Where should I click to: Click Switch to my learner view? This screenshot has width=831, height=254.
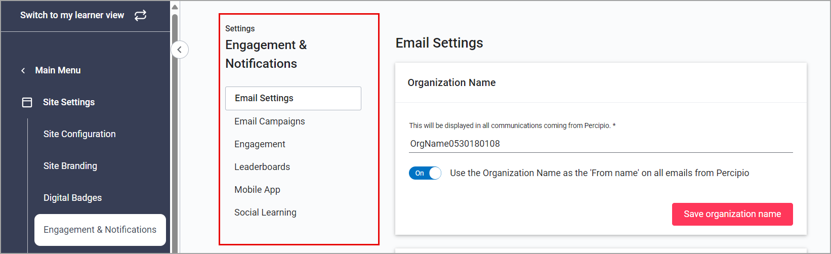[x=72, y=15]
